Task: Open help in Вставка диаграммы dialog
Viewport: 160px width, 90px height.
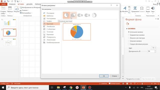Action: (x=111, y=5)
